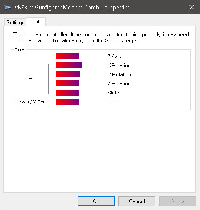The width and height of the screenshot is (200, 210).
Task: Click the X Rotation level bar
Action: (x=69, y=65)
